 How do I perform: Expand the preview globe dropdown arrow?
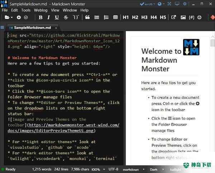(x=164, y=4)
